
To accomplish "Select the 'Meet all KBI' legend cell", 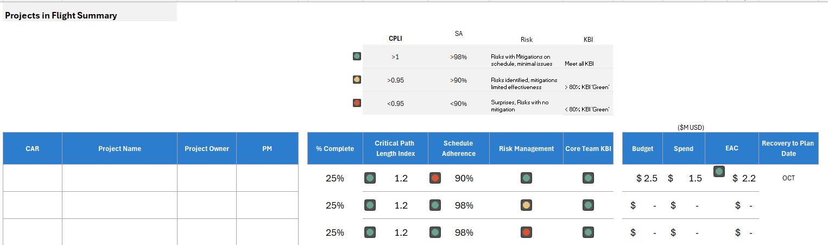I will 588,56.
